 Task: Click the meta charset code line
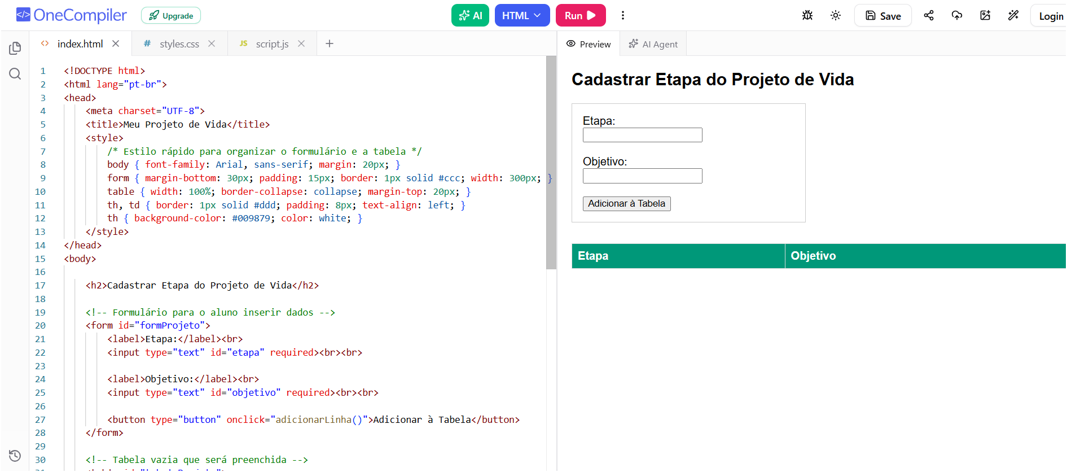(x=145, y=111)
